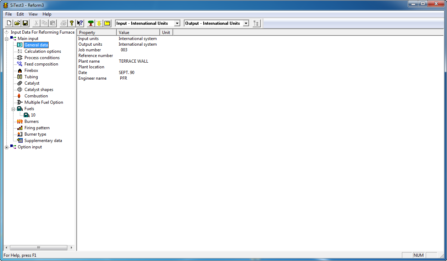This screenshot has height=261, width=447.
Task: Open the Edit menu
Action: [x=20, y=14]
